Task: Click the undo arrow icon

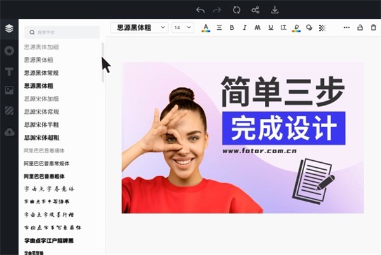Action: (200, 10)
